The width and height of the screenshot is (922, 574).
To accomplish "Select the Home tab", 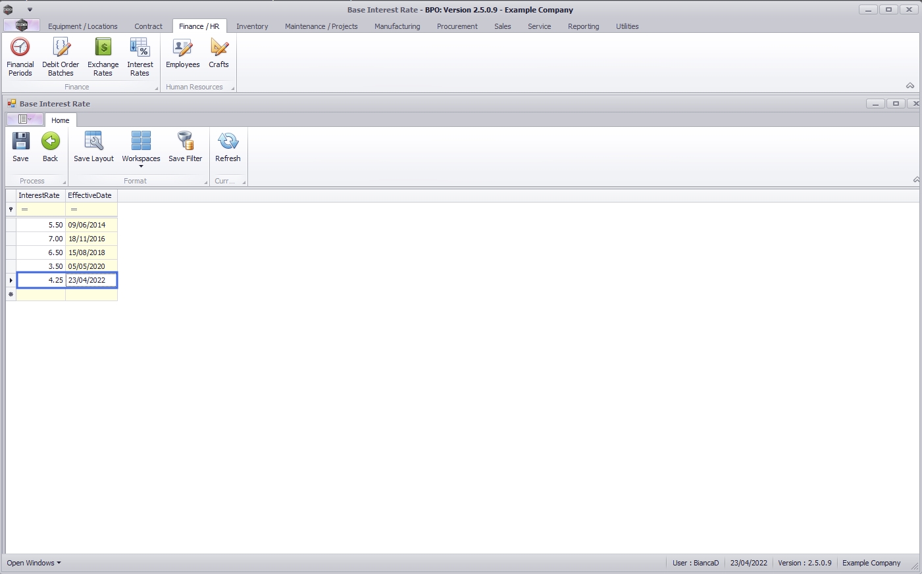I will pos(61,120).
